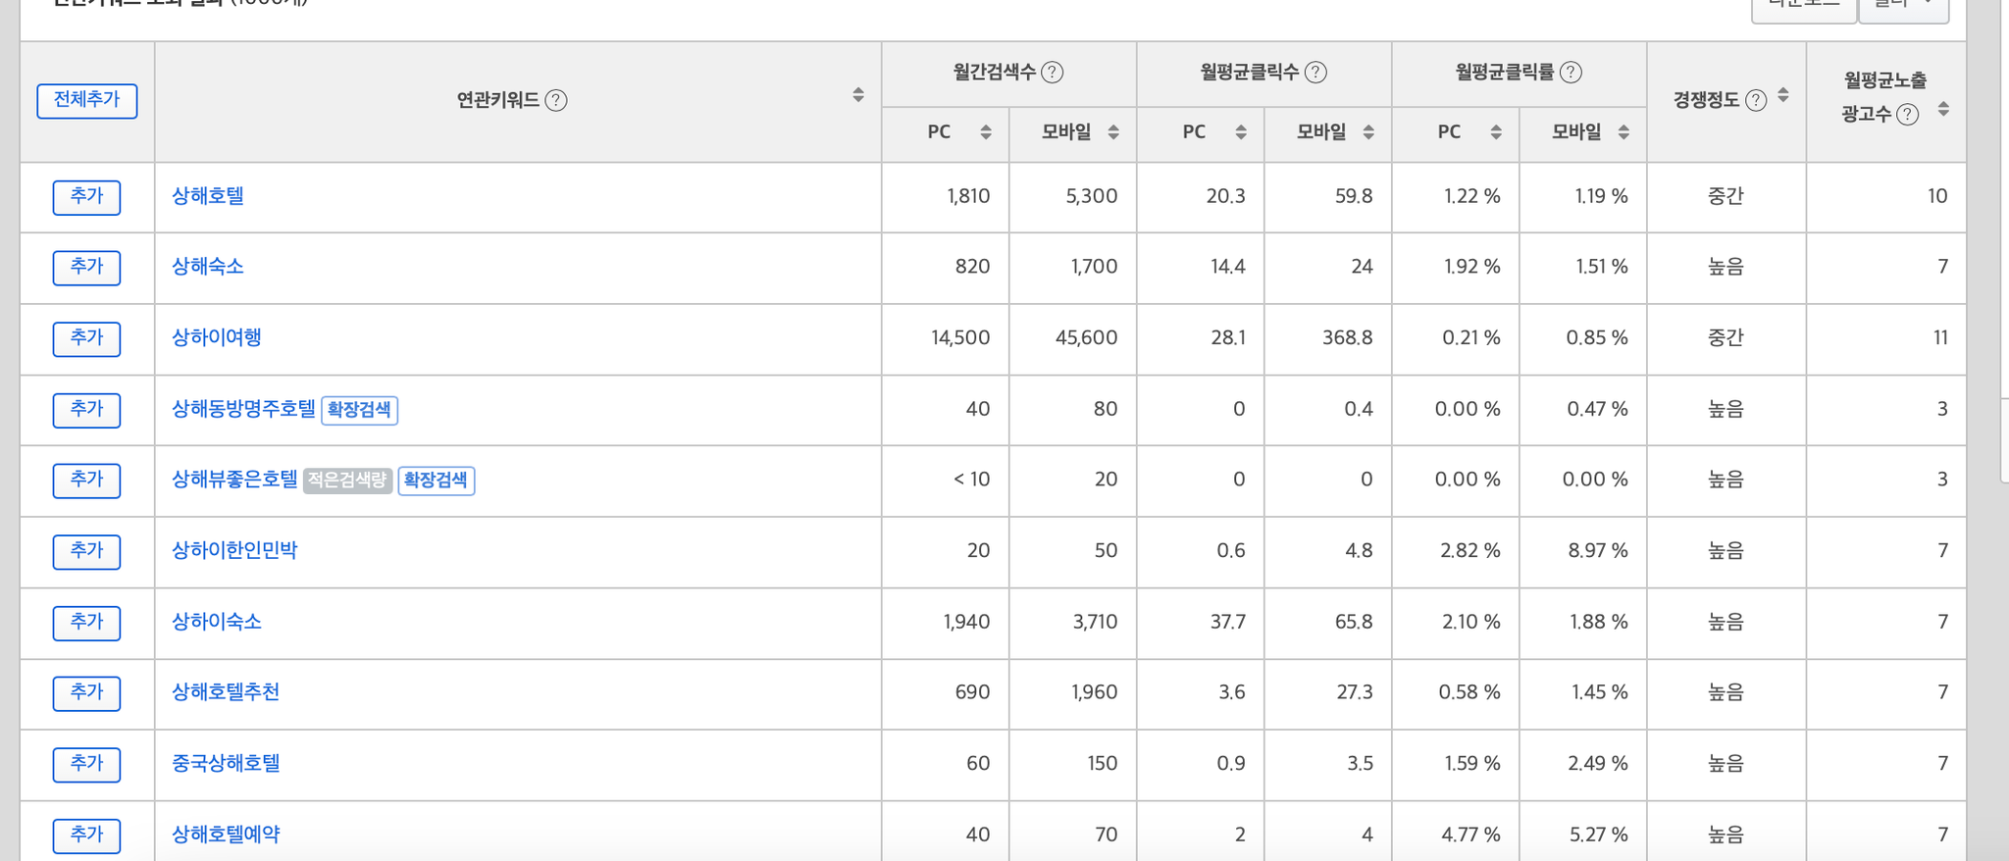Sort by 연관키워드 column arrows

pos(858,95)
